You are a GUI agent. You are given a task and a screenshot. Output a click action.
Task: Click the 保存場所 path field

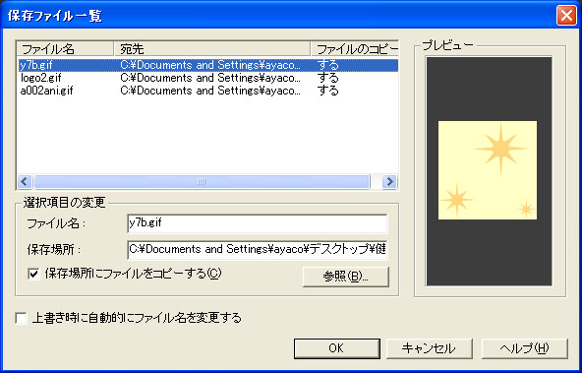pyautogui.click(x=258, y=249)
